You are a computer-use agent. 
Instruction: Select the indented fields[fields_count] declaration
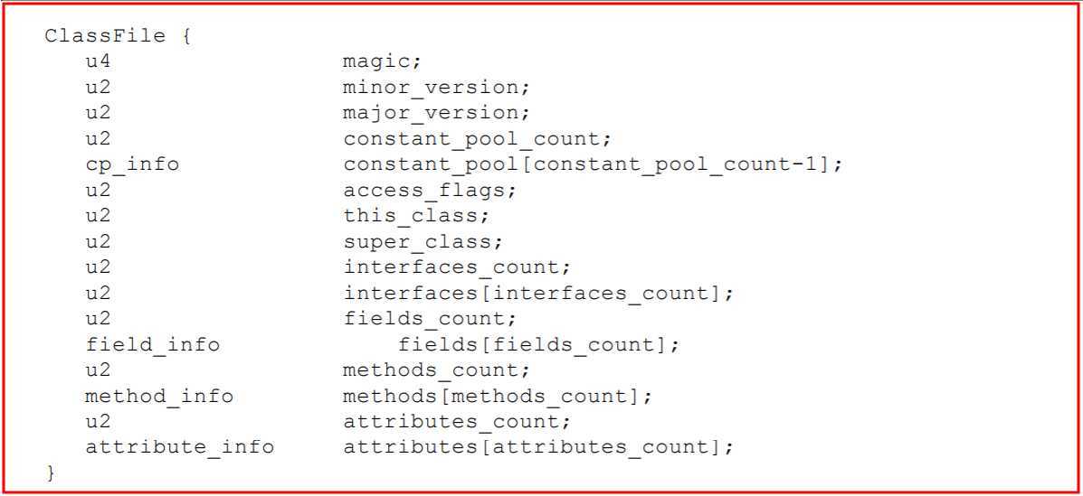click(x=537, y=345)
